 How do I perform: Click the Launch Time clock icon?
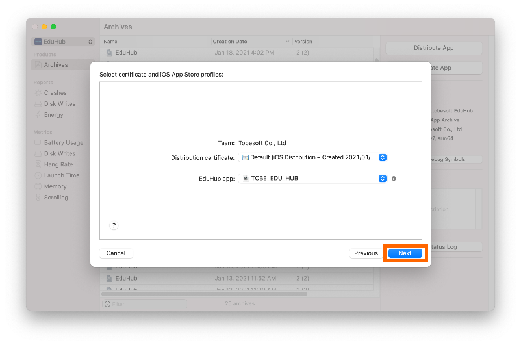coord(38,175)
